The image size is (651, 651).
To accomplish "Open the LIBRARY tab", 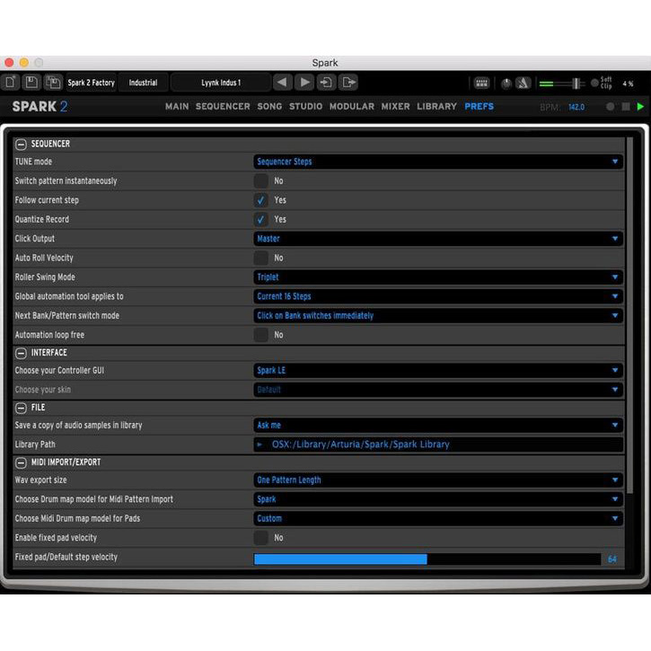I will [436, 106].
